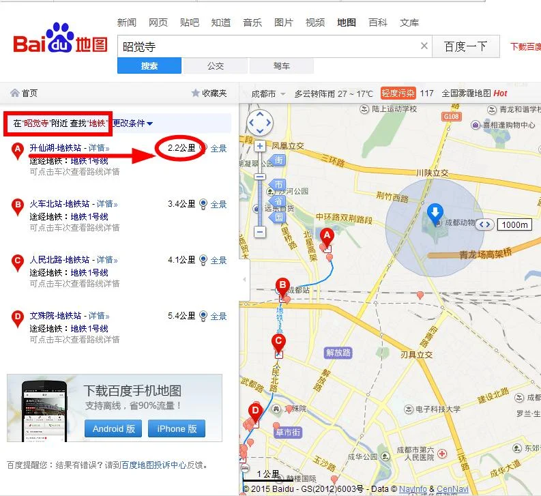
Task: Open 升仙湖-地铁站 result link
Action: point(55,148)
